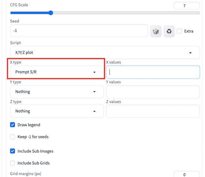The width and height of the screenshot is (205, 177).
Task: Click the Script dropdown arrow
Action: coord(190,53)
